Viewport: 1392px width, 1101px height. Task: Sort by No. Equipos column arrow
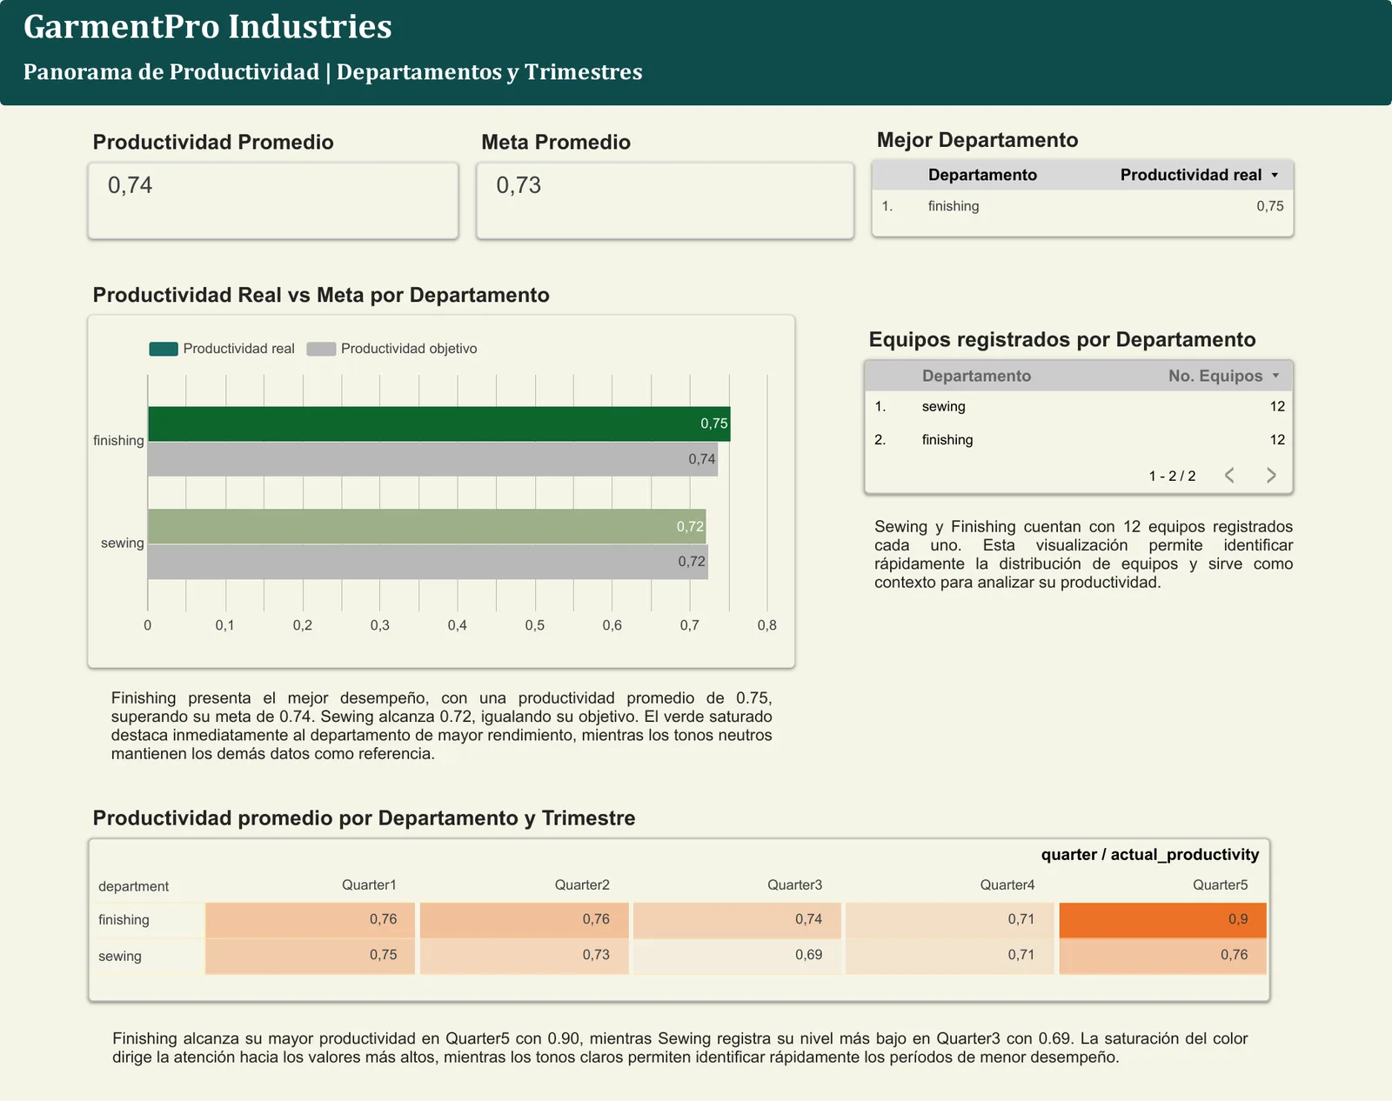point(1276,376)
